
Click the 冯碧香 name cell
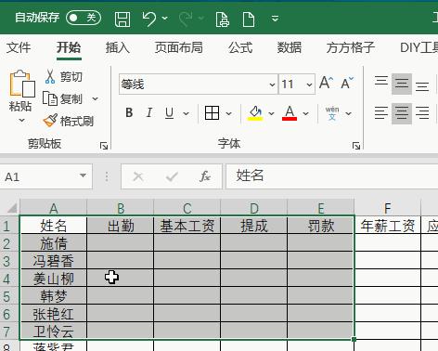(x=53, y=261)
